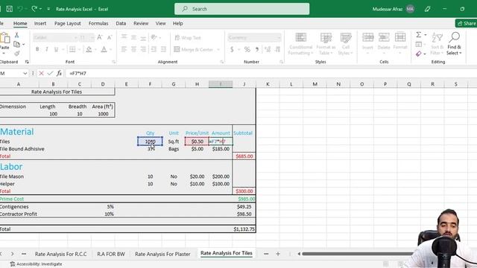Toggle Align Left
Viewport: 477px width, 268px height.
[x=124, y=49]
